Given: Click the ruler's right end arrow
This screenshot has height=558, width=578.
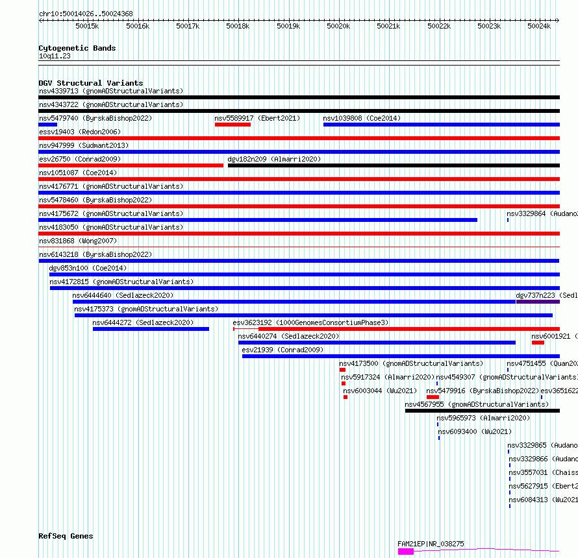Looking at the screenshot, I should click(557, 21).
